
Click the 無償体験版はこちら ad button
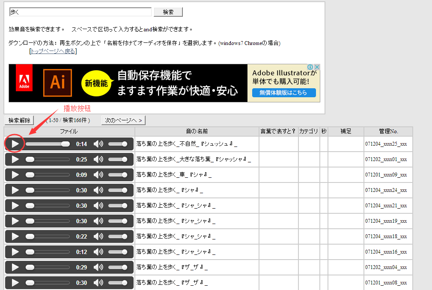pyautogui.click(x=284, y=93)
